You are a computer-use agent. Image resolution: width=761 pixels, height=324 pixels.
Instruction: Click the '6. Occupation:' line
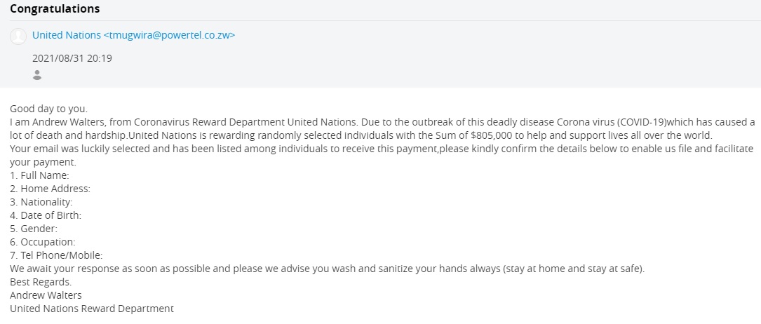pyautogui.click(x=43, y=242)
